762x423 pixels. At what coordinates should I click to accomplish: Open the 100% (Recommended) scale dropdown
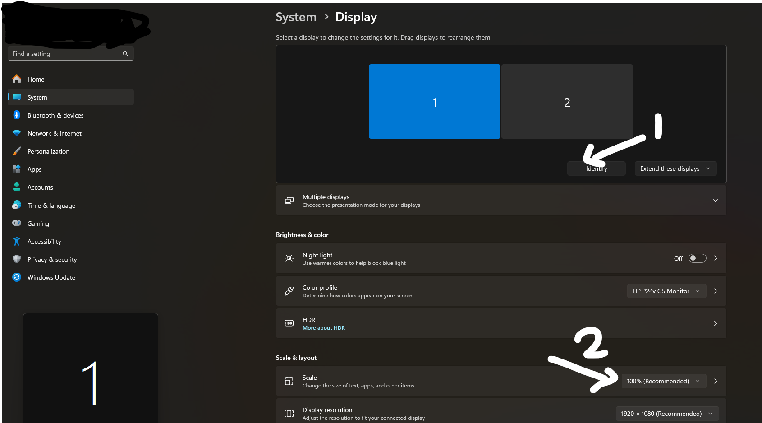click(x=664, y=381)
